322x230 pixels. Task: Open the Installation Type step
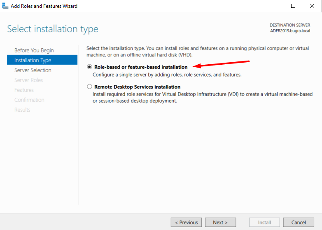(42, 60)
